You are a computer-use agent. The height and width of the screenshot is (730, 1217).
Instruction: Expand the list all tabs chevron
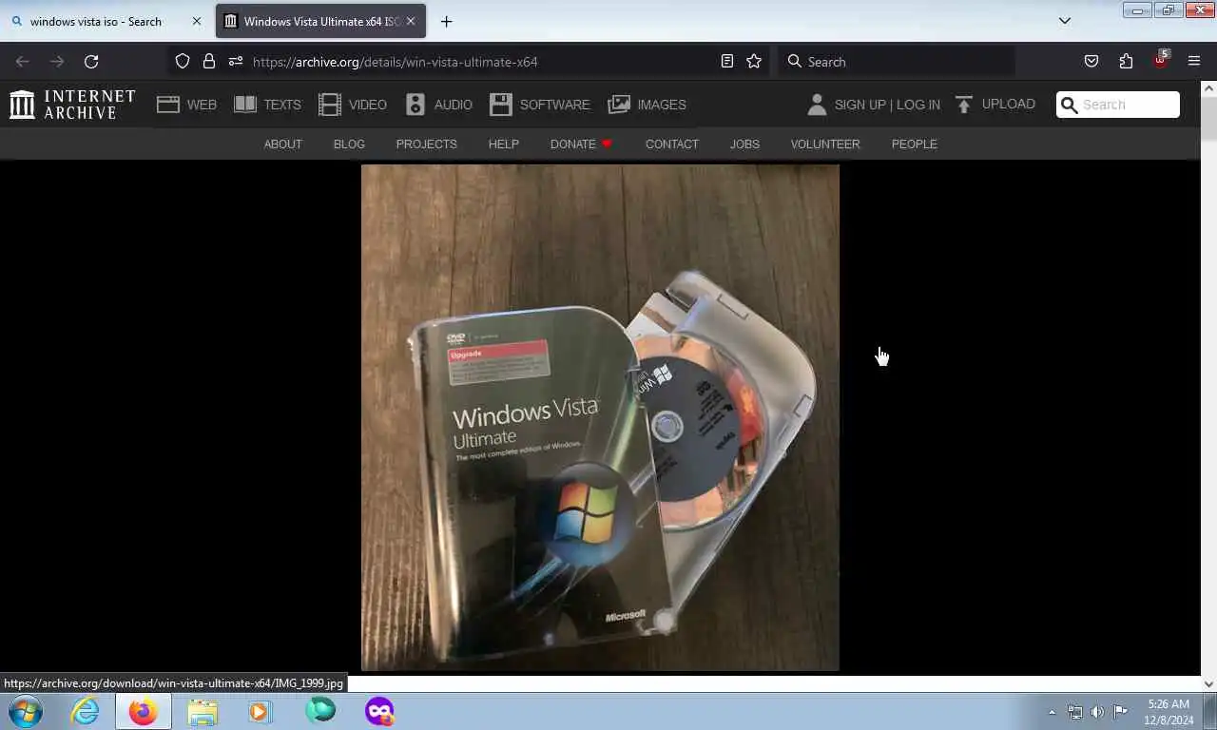click(x=1065, y=21)
